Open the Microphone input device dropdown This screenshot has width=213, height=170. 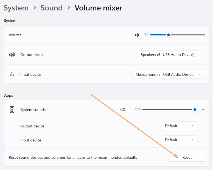169,74
